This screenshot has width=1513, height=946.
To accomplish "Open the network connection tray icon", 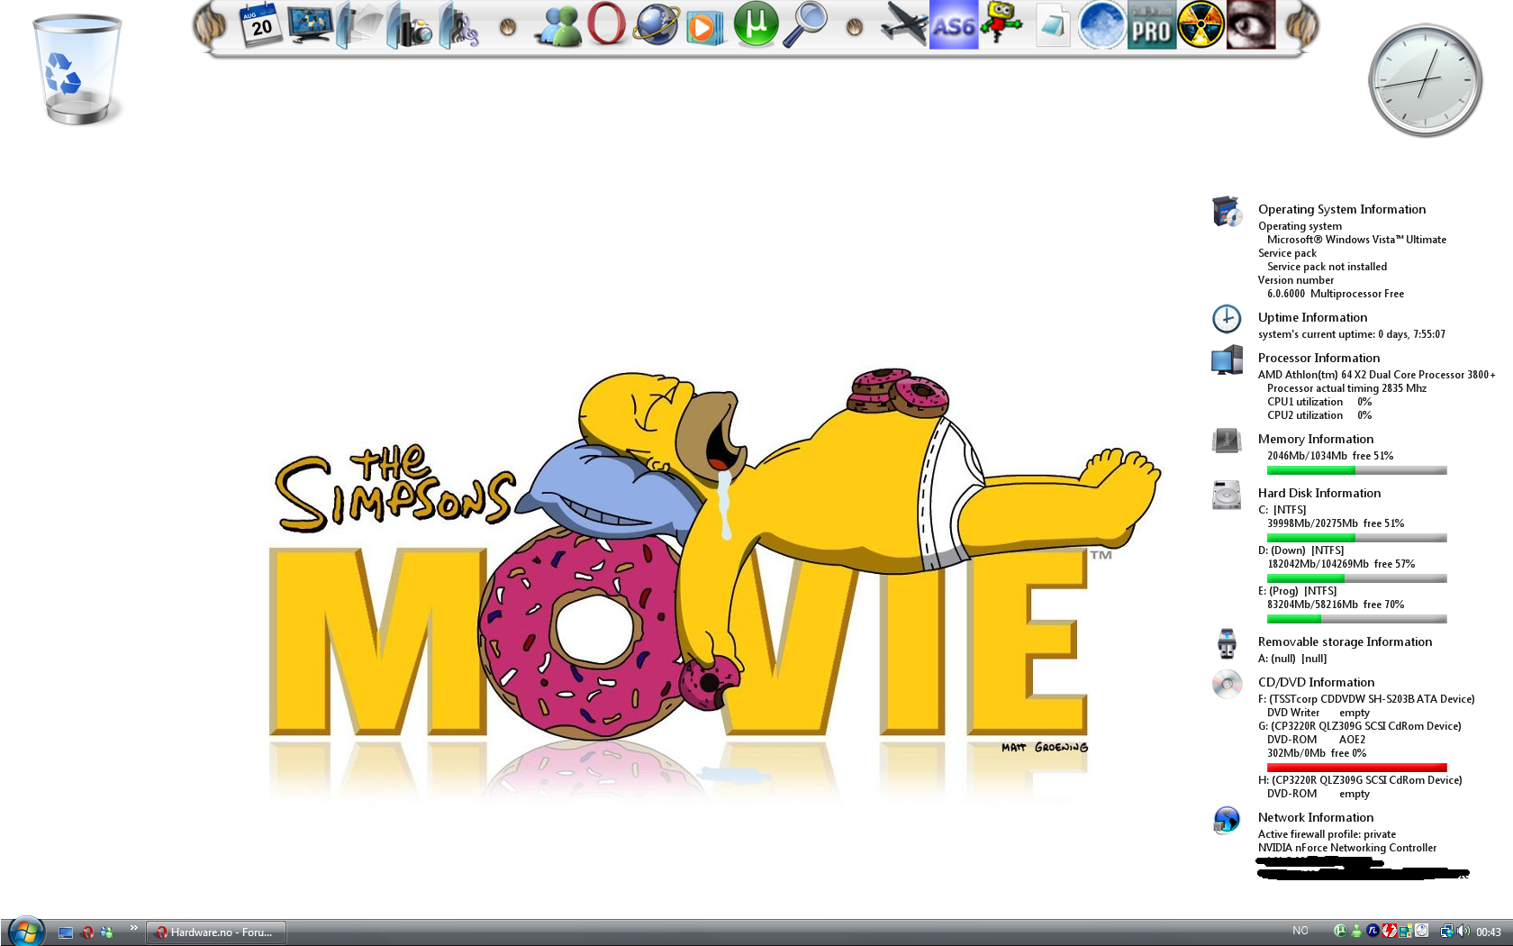I will click(x=1446, y=932).
